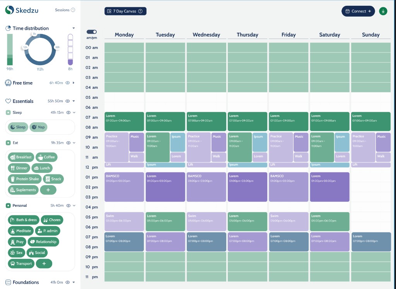Select the Breakfast chip
This screenshot has width=396, height=289.
(x=21, y=157)
